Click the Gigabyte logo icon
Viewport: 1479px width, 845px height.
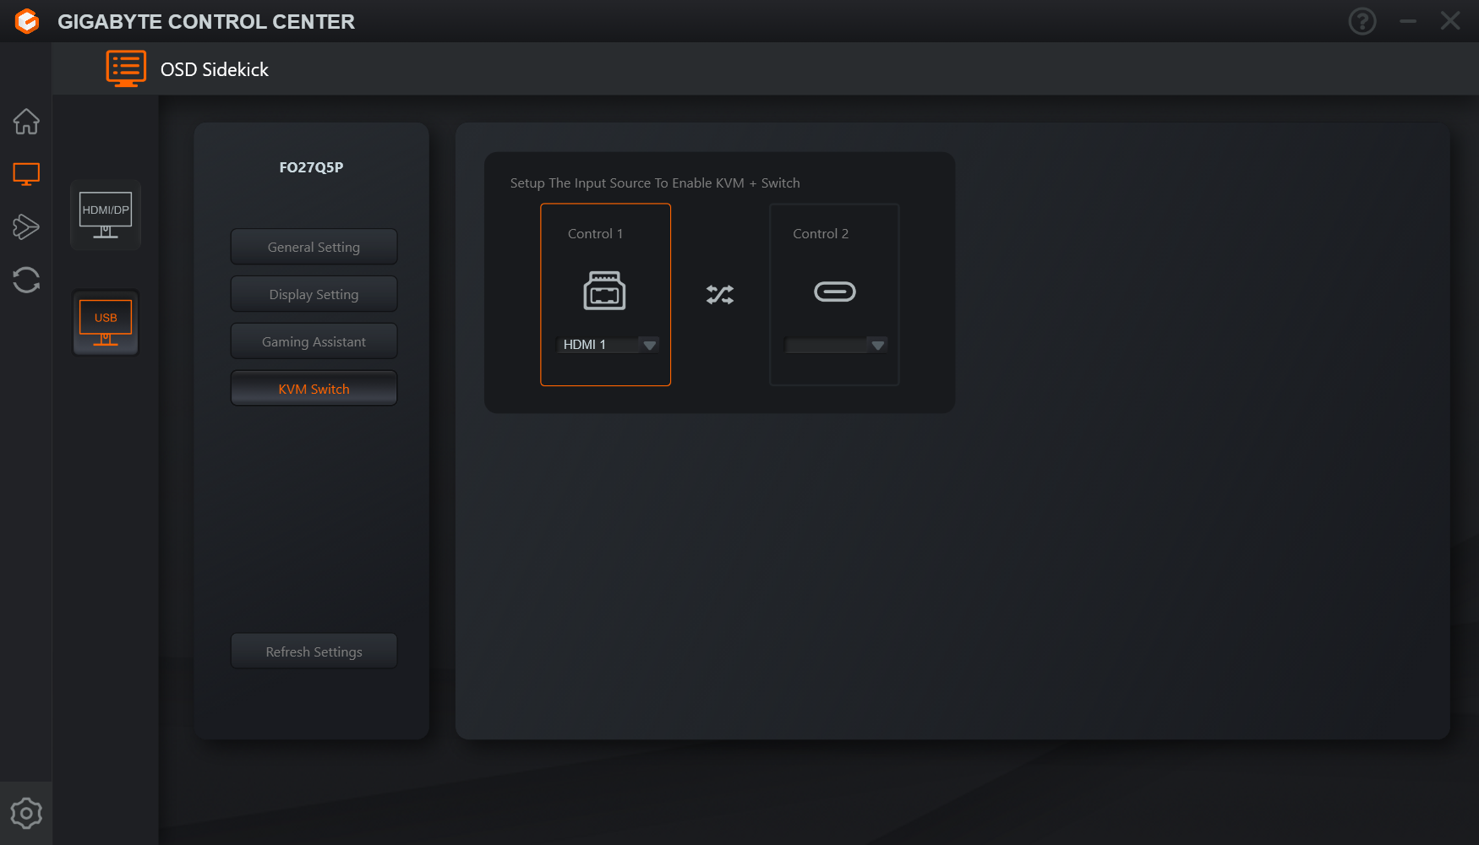click(x=27, y=21)
